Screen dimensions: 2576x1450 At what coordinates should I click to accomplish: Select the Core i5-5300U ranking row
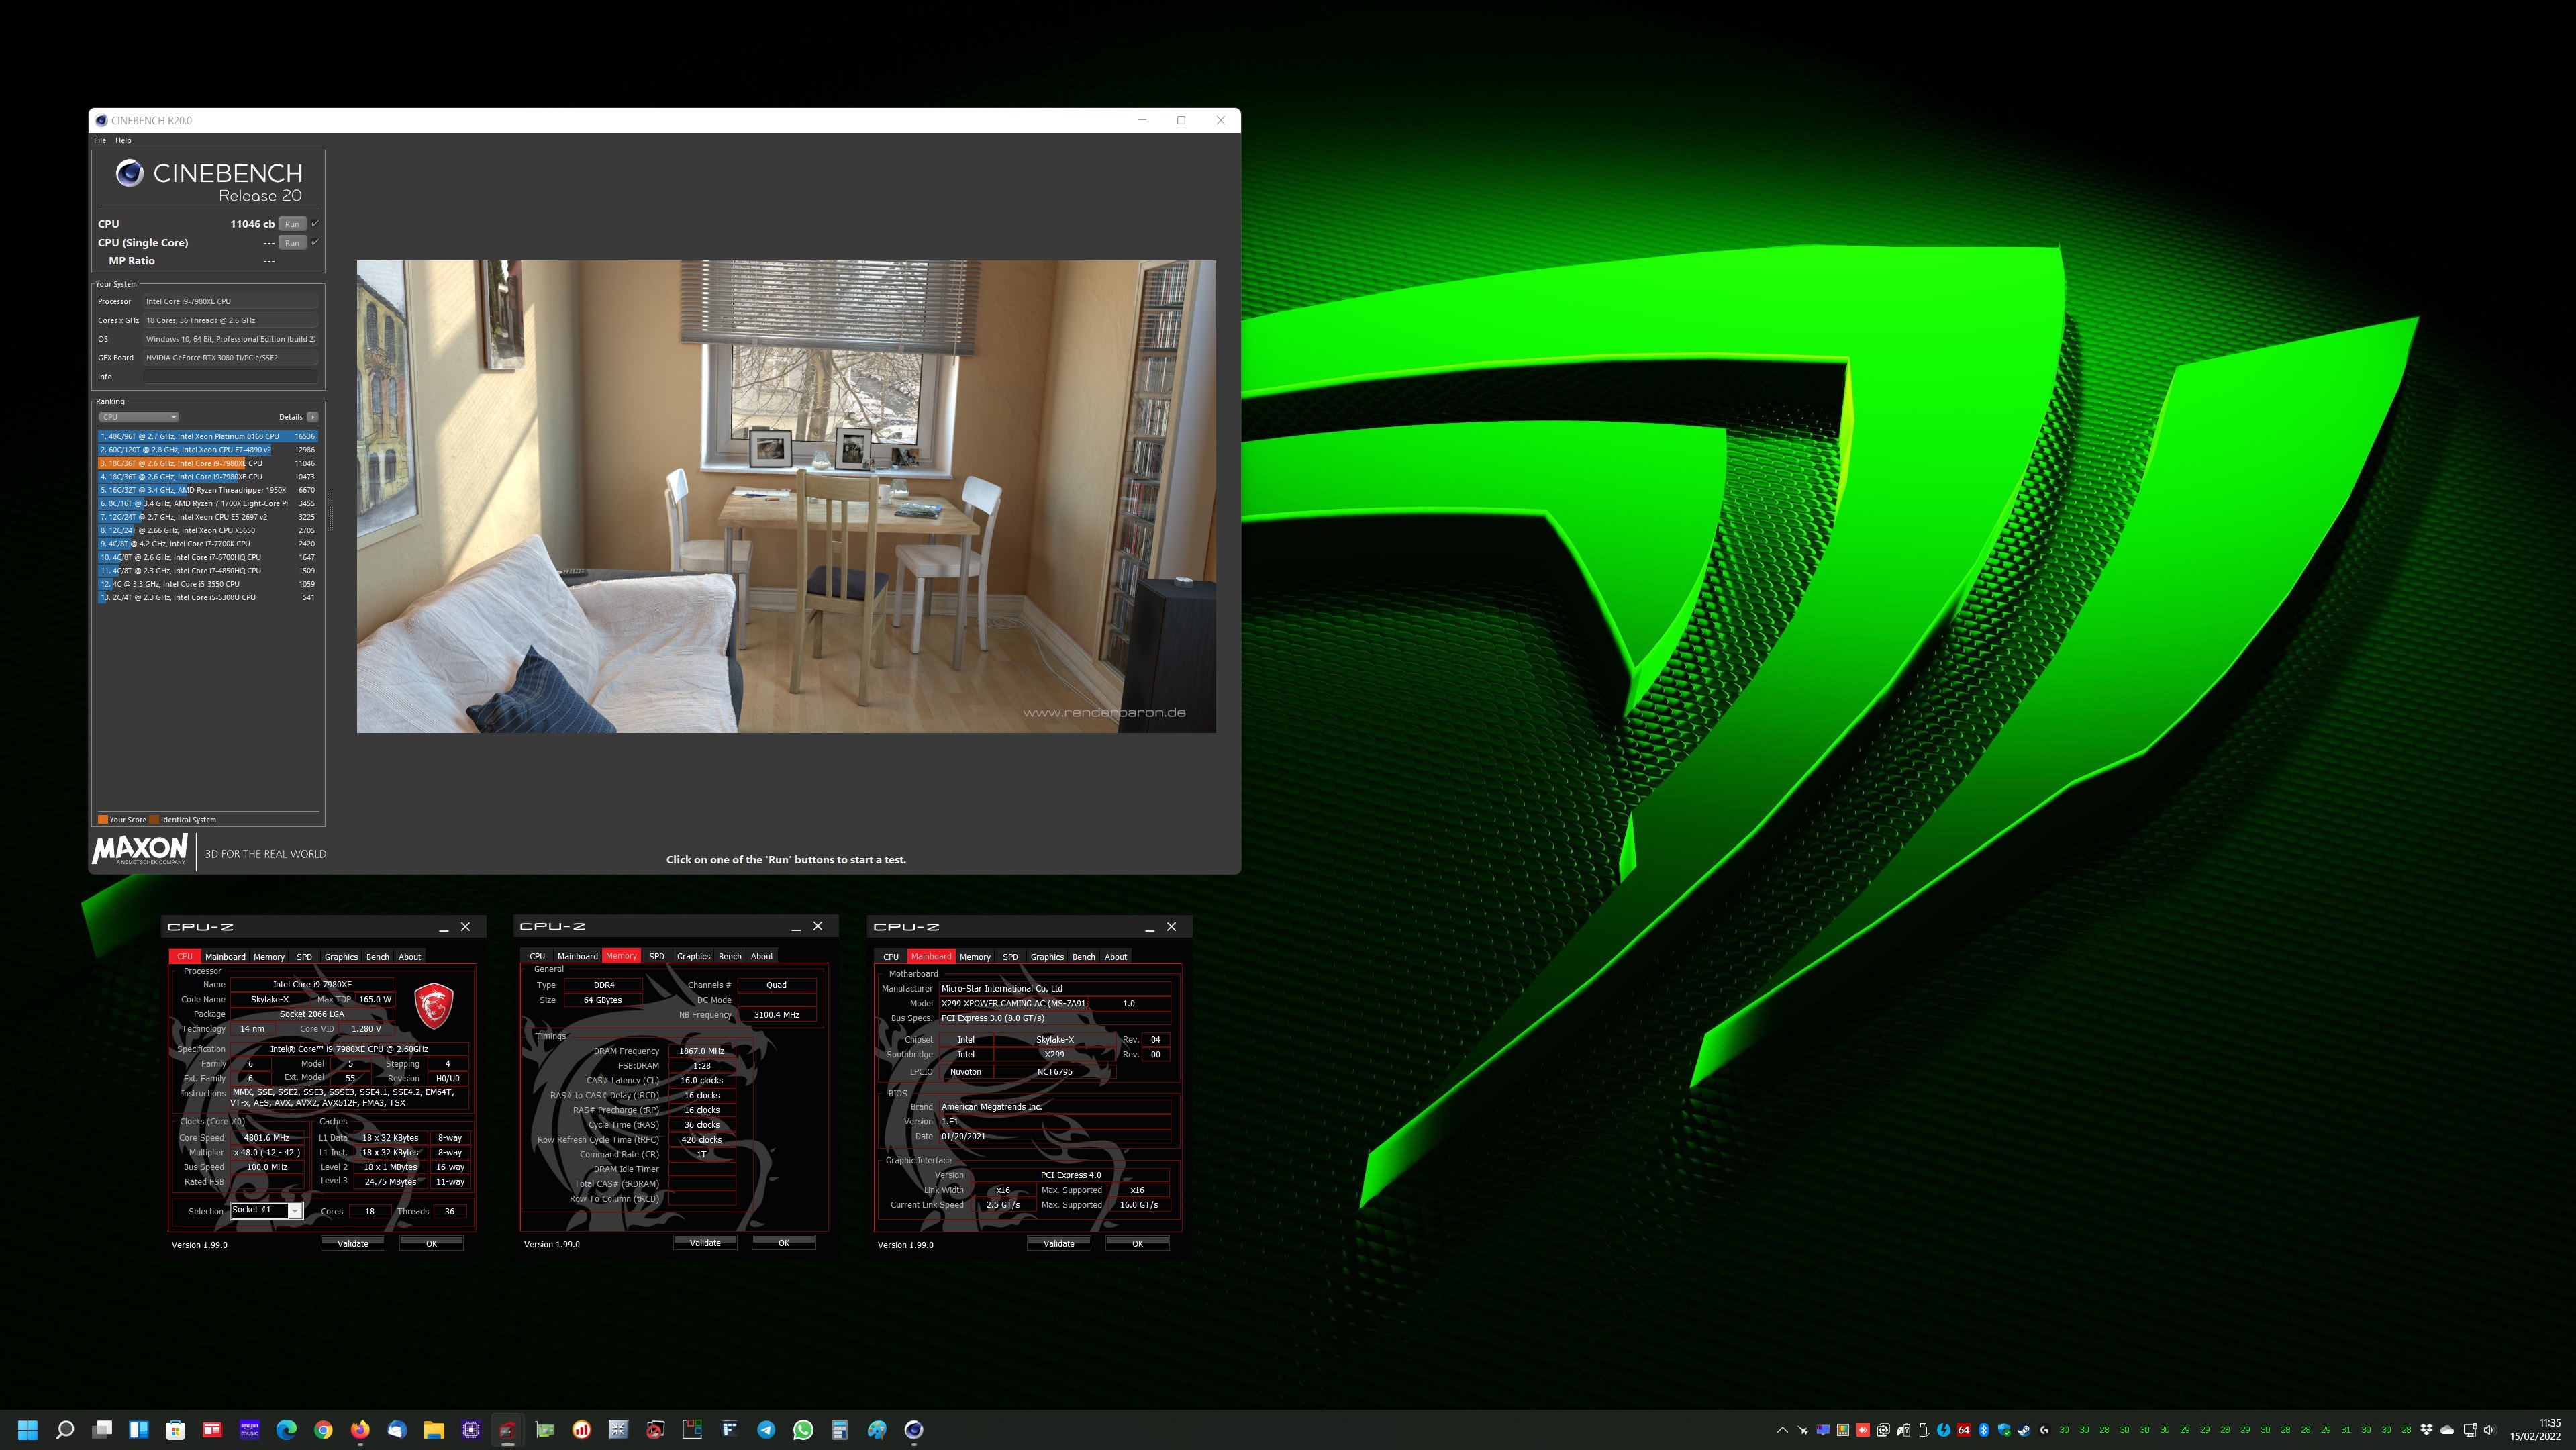(207, 598)
